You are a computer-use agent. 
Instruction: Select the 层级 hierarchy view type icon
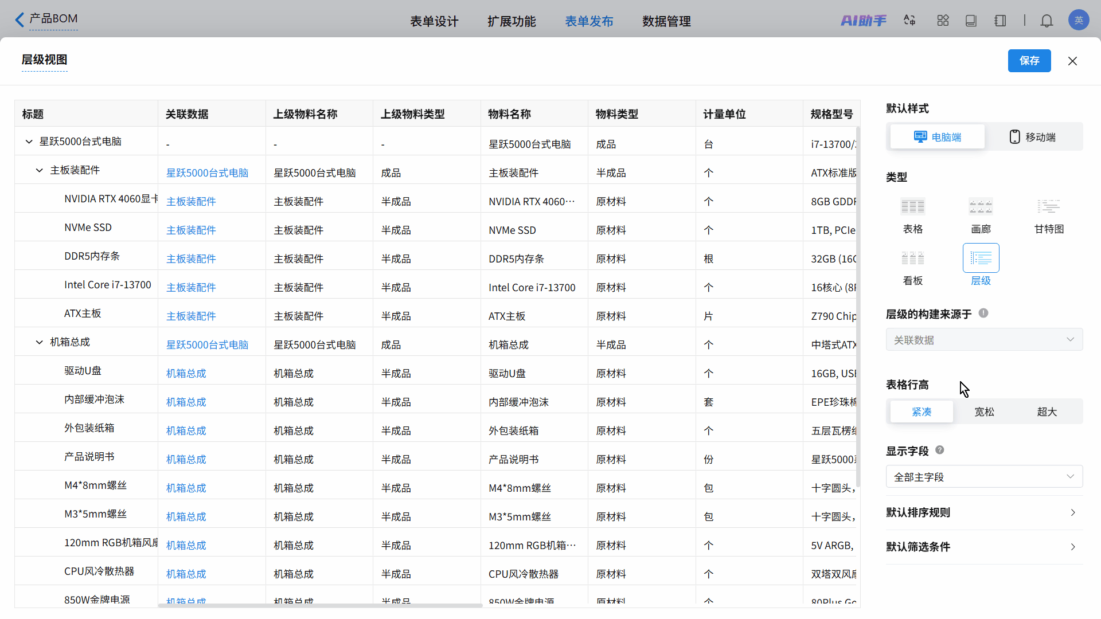[x=981, y=258]
